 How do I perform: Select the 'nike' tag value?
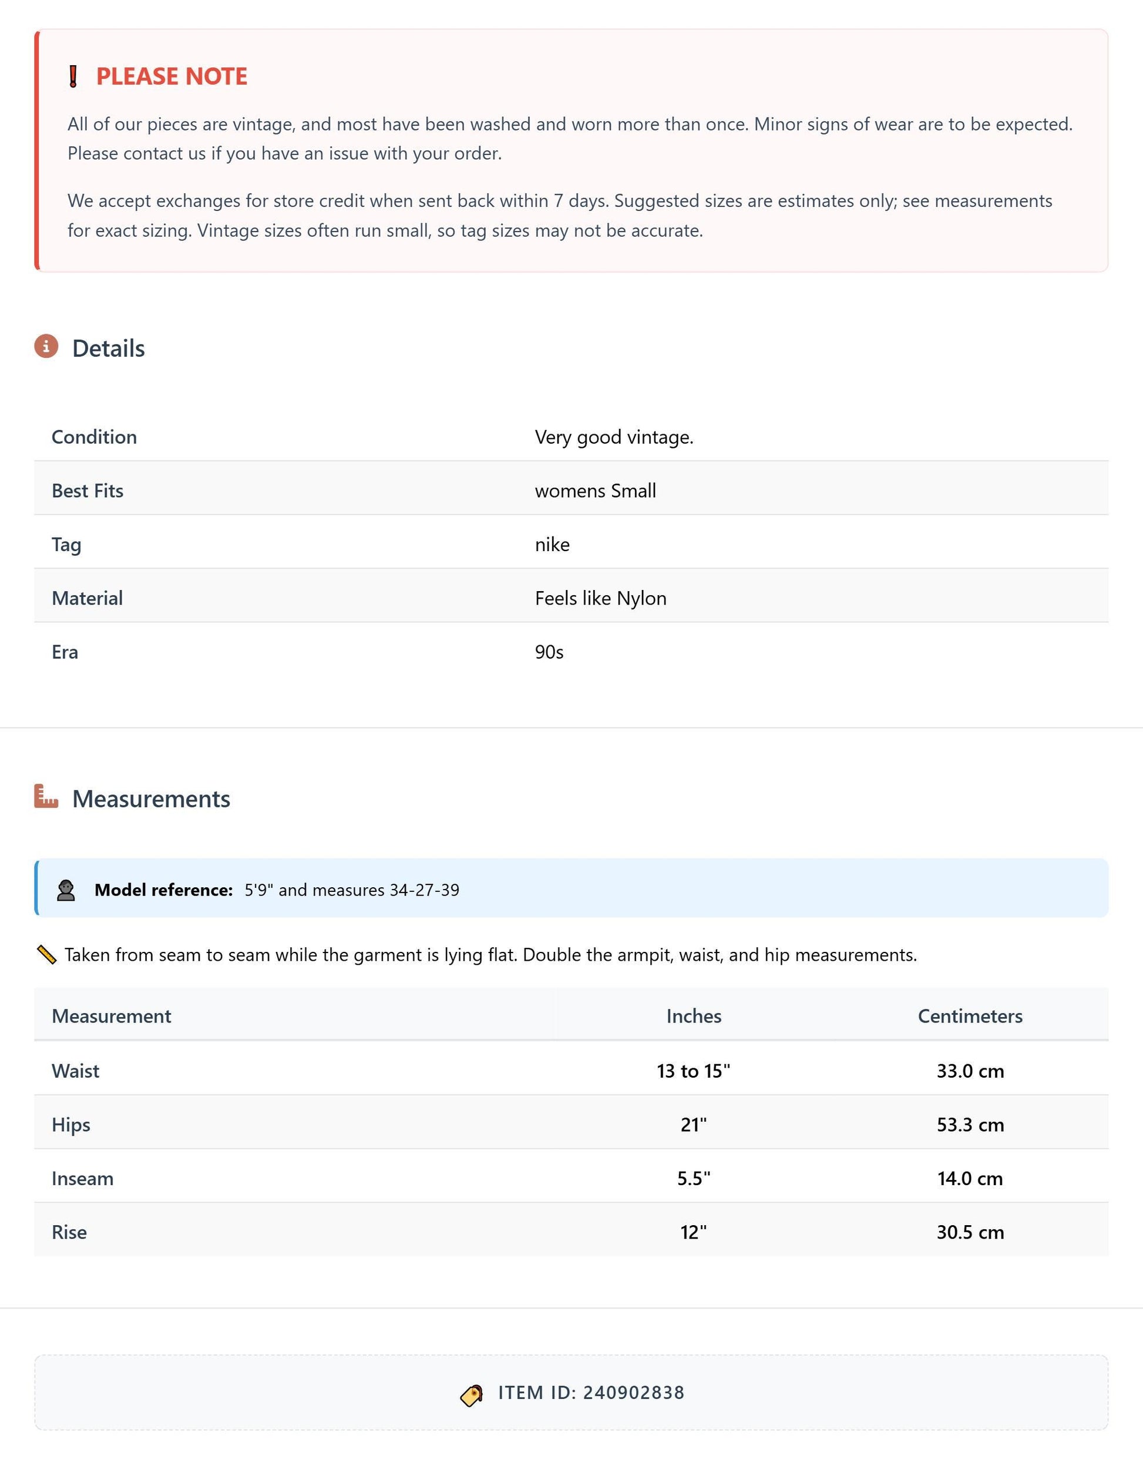[x=552, y=544]
